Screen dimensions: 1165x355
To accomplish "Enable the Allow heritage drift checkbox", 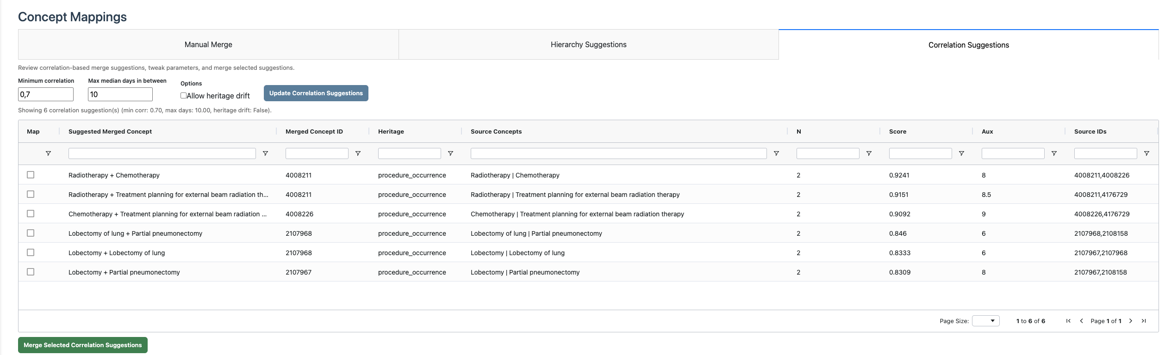I will pyautogui.click(x=184, y=96).
